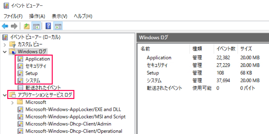This screenshot has height=134, width=269.
Task: Select システム log in the tree
Action: [x=33, y=80]
